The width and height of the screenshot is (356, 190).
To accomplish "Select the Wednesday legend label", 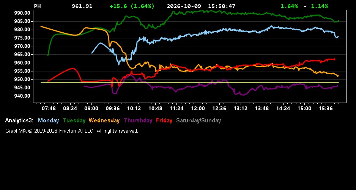I will pos(104,121).
